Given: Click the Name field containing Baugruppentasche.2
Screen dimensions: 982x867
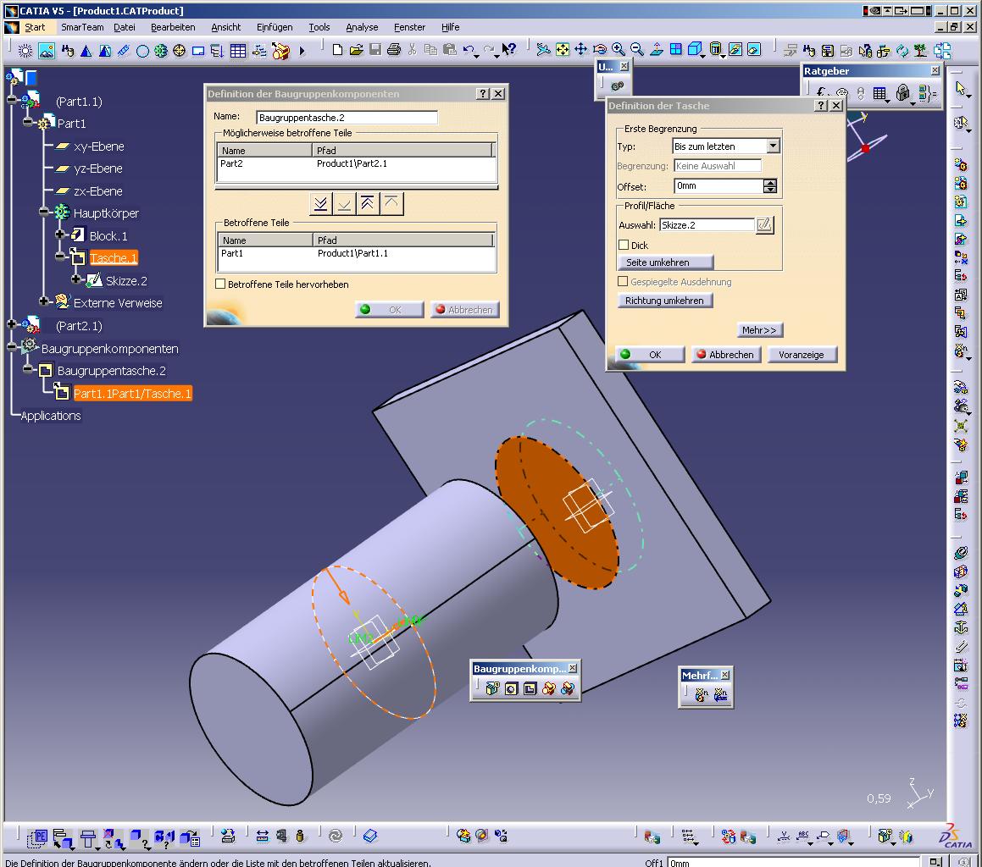Looking at the screenshot, I should (x=347, y=117).
